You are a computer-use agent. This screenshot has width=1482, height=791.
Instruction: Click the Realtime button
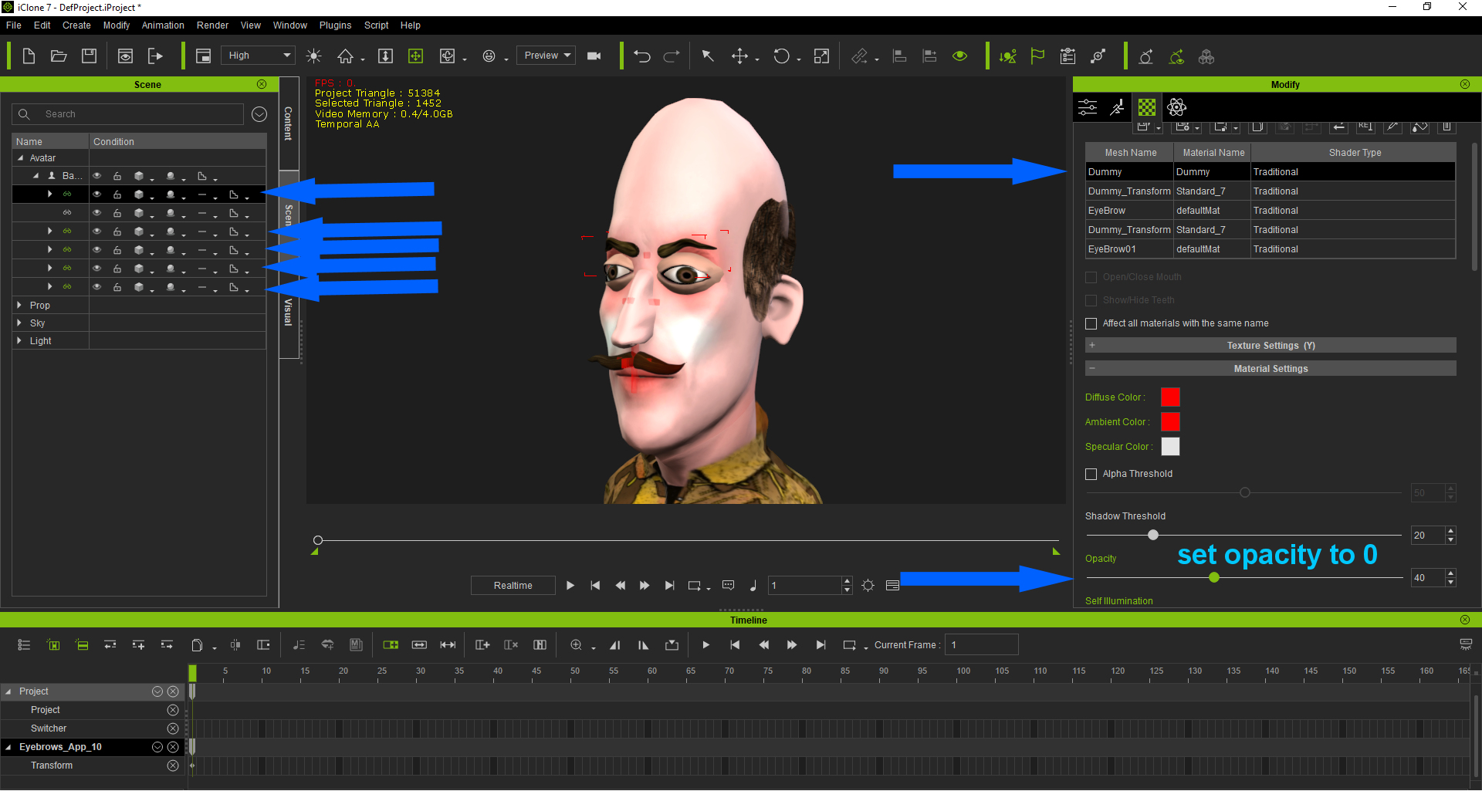coord(513,586)
